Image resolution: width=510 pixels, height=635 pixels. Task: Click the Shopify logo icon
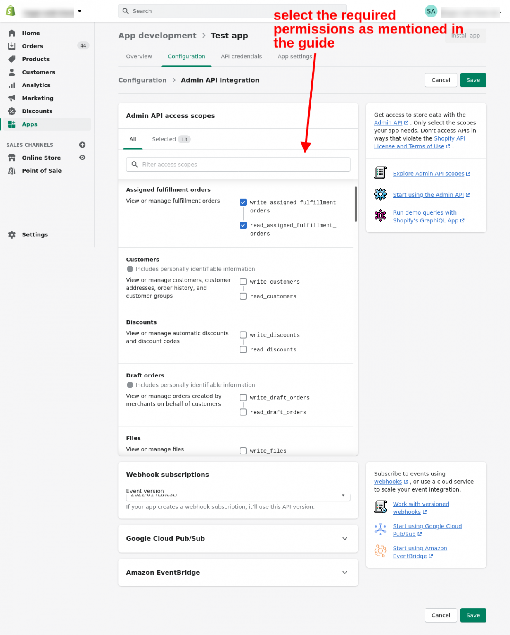11,11
